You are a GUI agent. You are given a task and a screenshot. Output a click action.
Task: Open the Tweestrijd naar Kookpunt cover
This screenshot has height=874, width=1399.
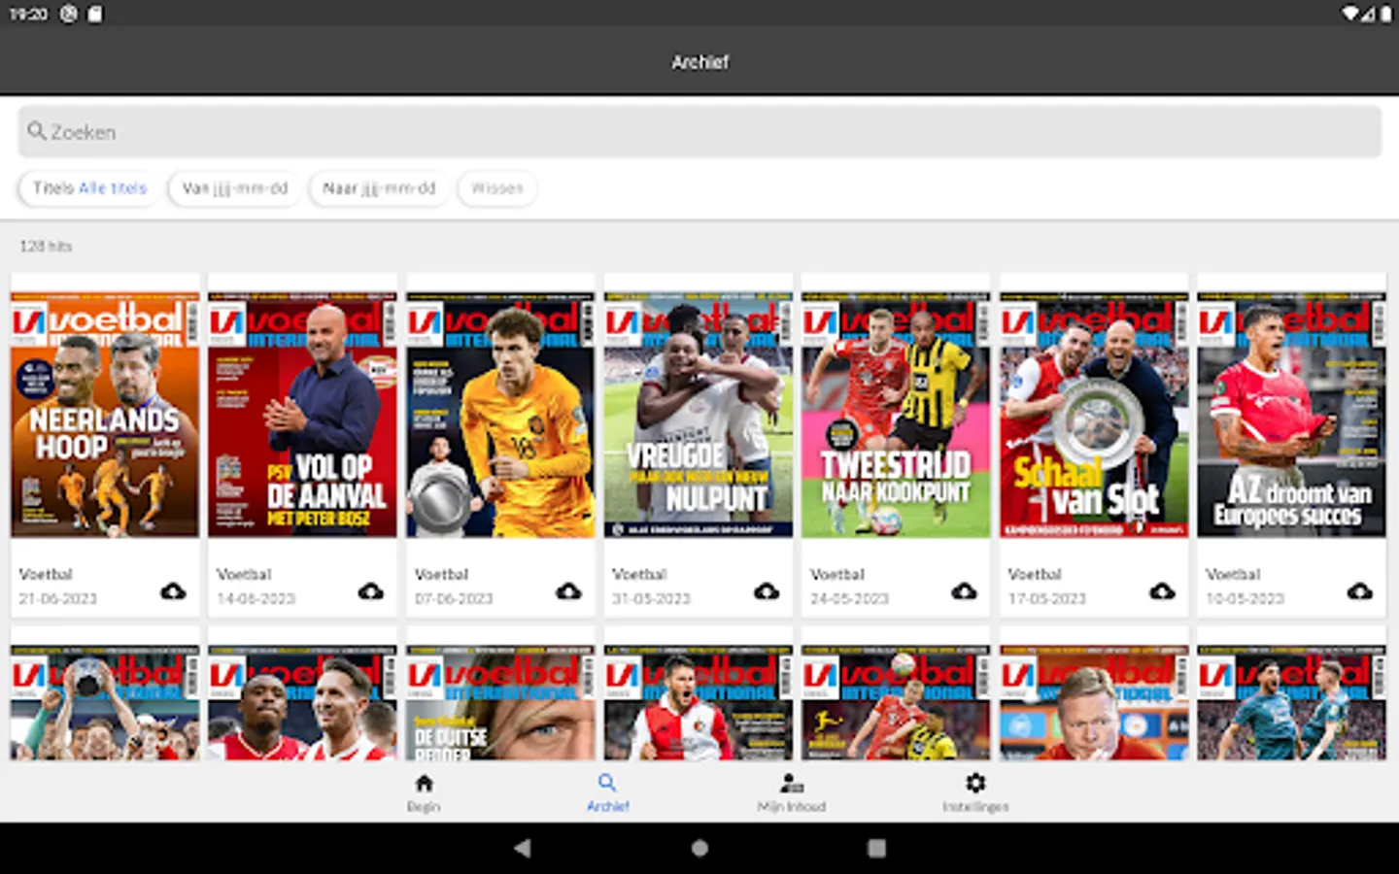coord(896,415)
